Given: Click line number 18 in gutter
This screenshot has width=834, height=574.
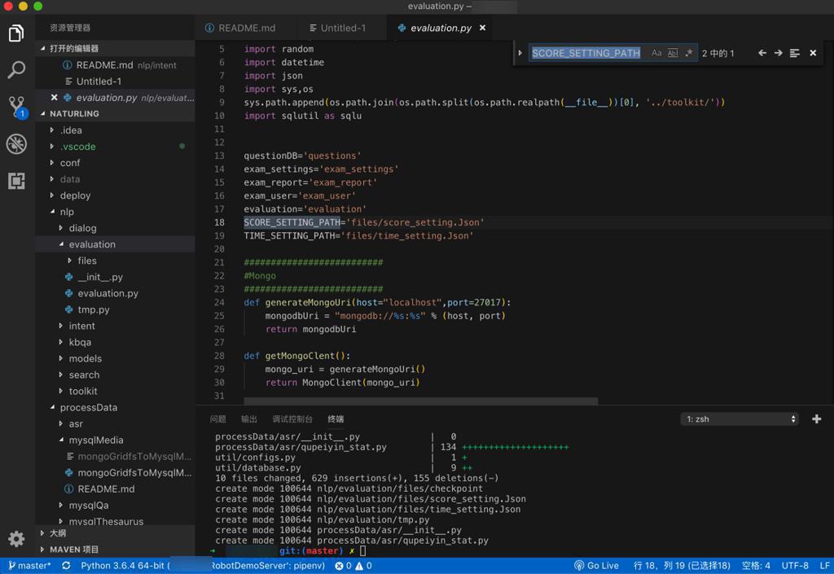Looking at the screenshot, I should click(x=220, y=222).
